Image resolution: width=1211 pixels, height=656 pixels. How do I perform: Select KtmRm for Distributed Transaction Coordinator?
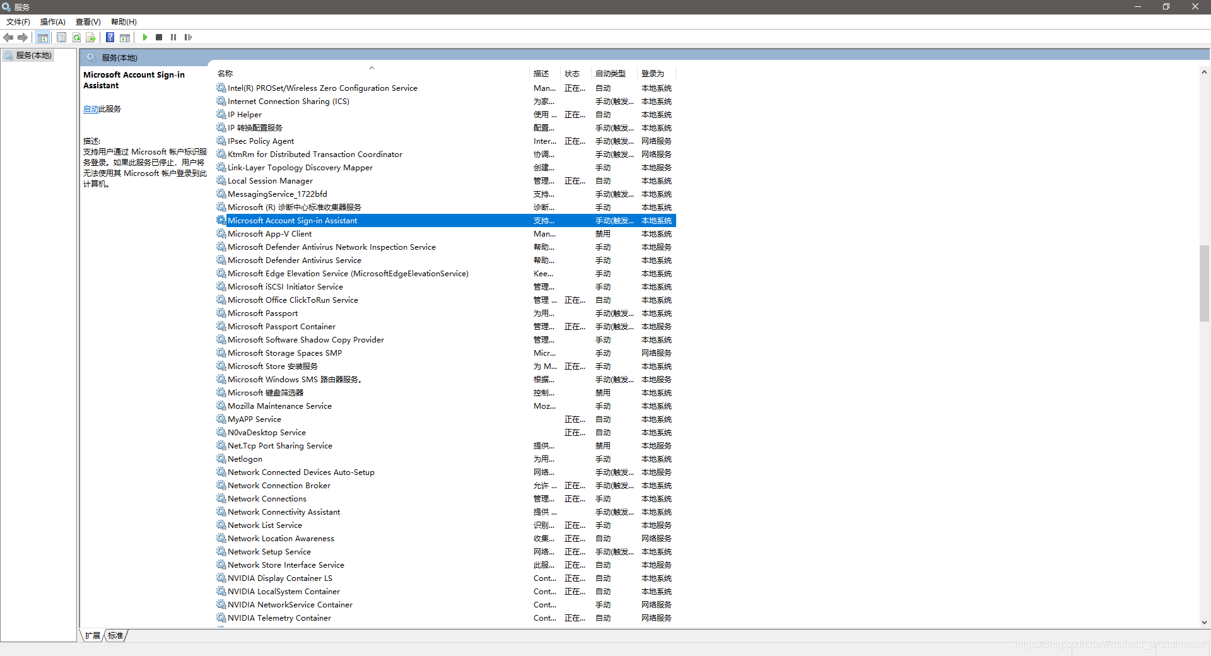click(x=445, y=155)
